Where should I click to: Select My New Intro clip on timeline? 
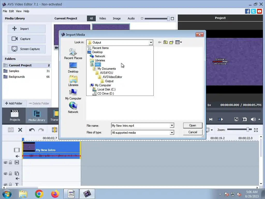(x=51, y=150)
